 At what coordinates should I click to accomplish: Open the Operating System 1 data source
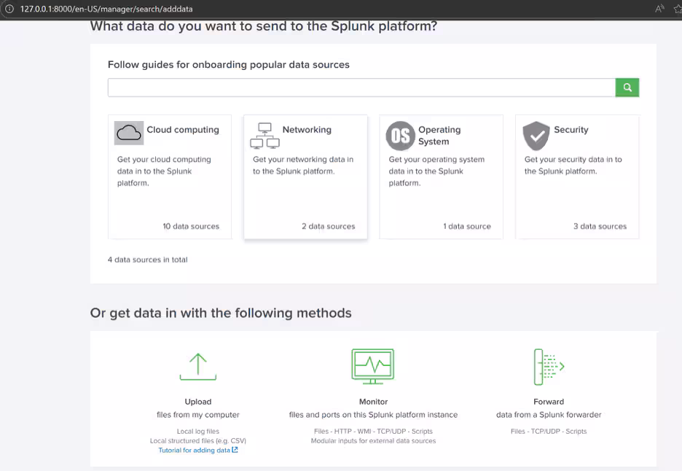pos(466,226)
